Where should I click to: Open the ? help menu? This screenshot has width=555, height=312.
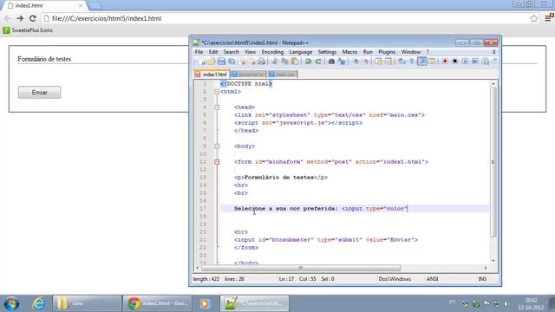click(x=428, y=52)
